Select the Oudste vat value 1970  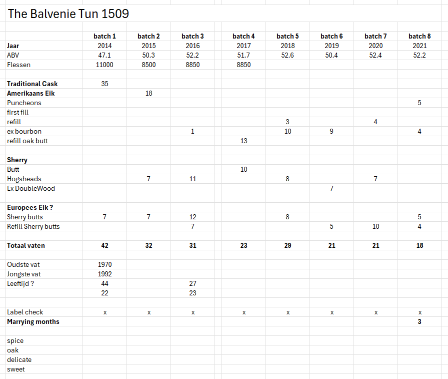[104, 264]
